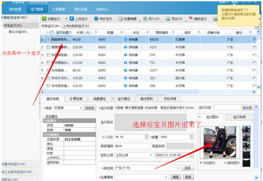Expand the 定时上架 dropdown showing 立刻上架
This screenshot has height=181, width=263.
pos(151,155)
